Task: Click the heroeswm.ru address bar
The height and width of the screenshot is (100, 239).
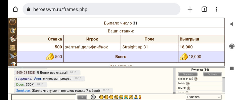Action: [x=101, y=10]
